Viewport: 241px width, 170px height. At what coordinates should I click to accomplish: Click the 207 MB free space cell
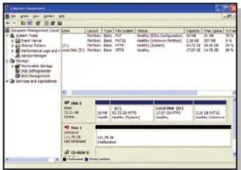pyautogui.click(x=210, y=41)
